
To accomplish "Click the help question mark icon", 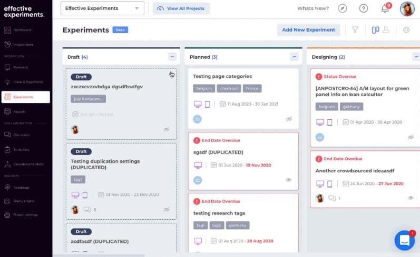I will point(364,8).
